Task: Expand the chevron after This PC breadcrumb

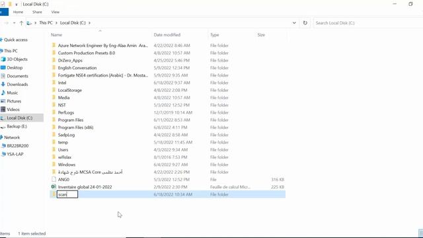Action: [x=56, y=23]
